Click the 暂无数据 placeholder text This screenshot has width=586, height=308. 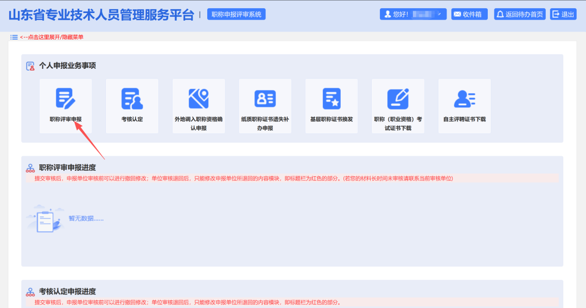tap(86, 219)
